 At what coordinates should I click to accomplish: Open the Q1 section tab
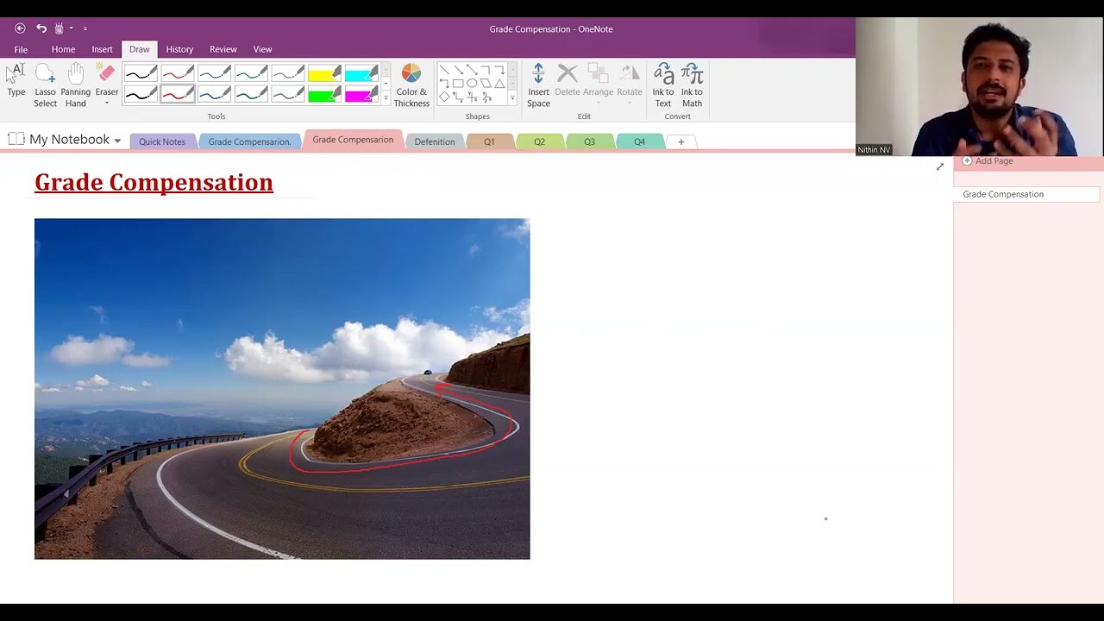489,141
